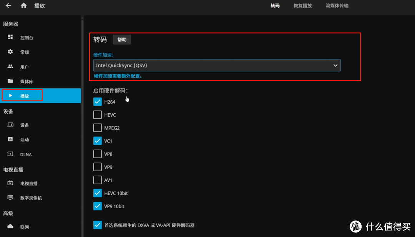Click the home icon in top bar
Image resolution: width=415 pixels, height=237 pixels.
pyautogui.click(x=23, y=6)
